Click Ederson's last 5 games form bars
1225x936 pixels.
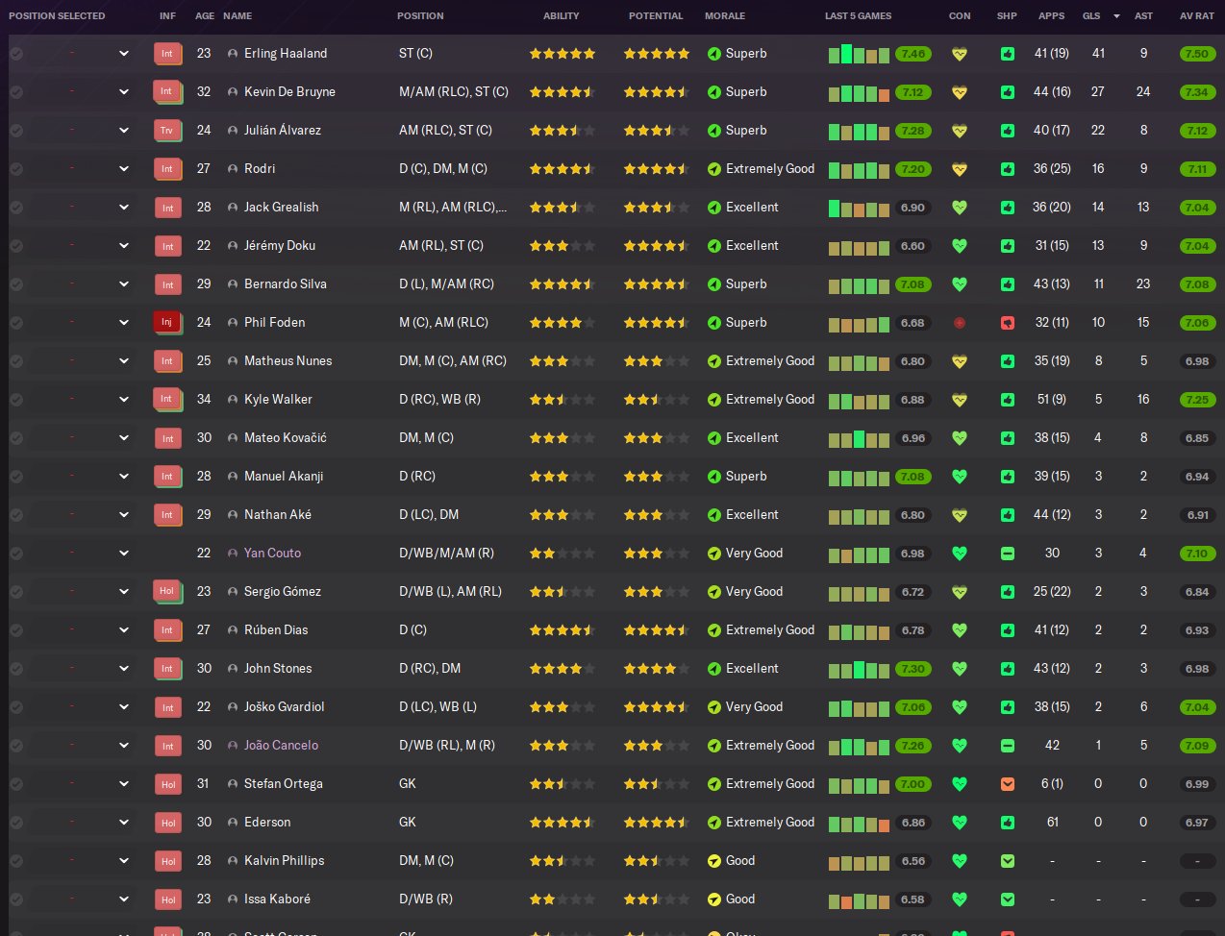point(859,824)
